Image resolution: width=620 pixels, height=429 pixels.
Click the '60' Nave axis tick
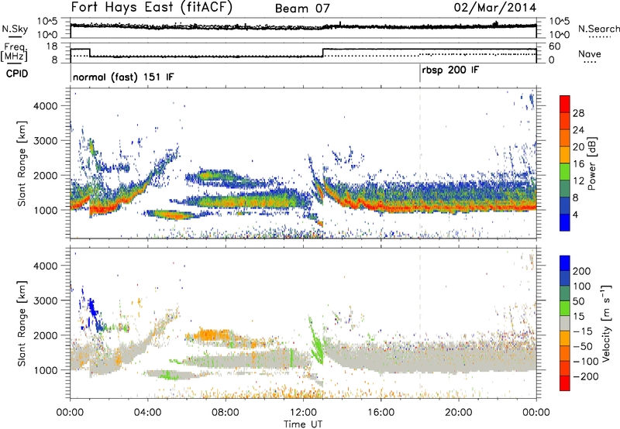pos(555,46)
